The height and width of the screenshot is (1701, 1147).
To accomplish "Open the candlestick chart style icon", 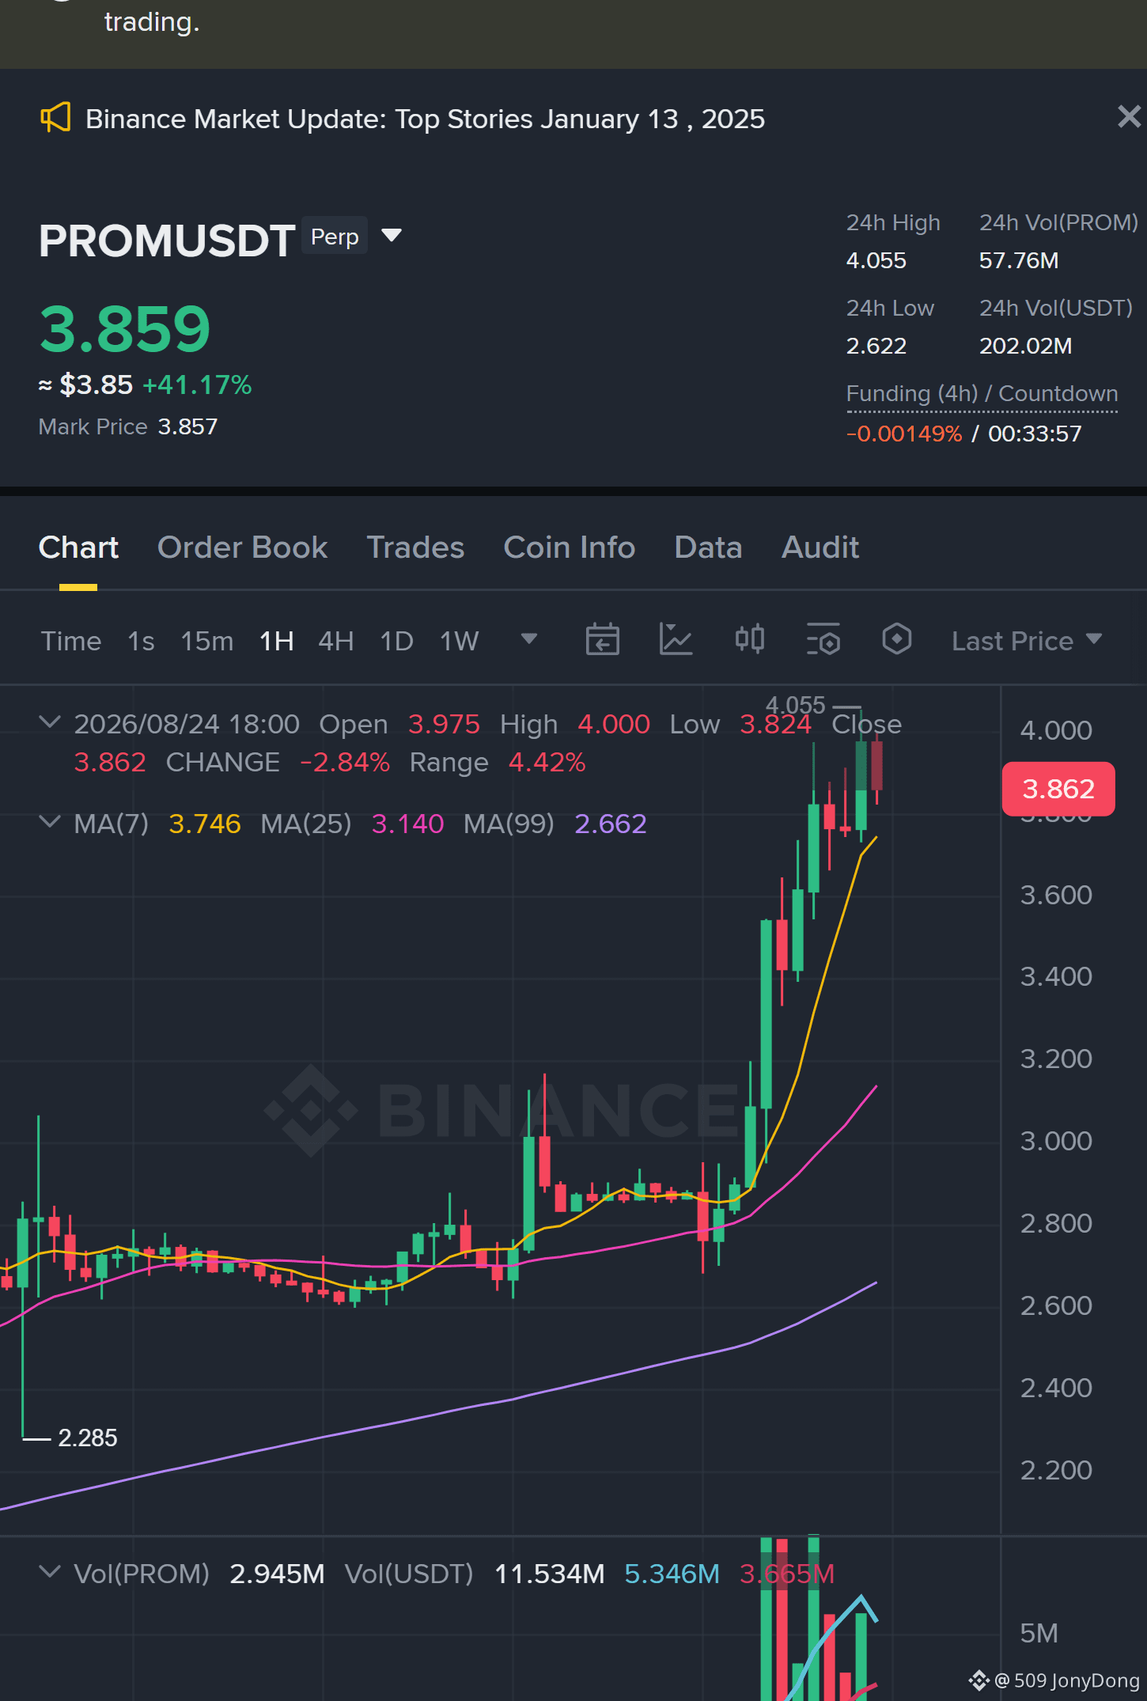I will 750,639.
